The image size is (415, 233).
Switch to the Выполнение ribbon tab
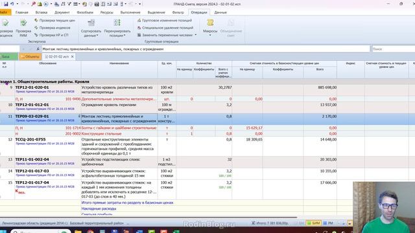pyautogui.click(x=130, y=12)
